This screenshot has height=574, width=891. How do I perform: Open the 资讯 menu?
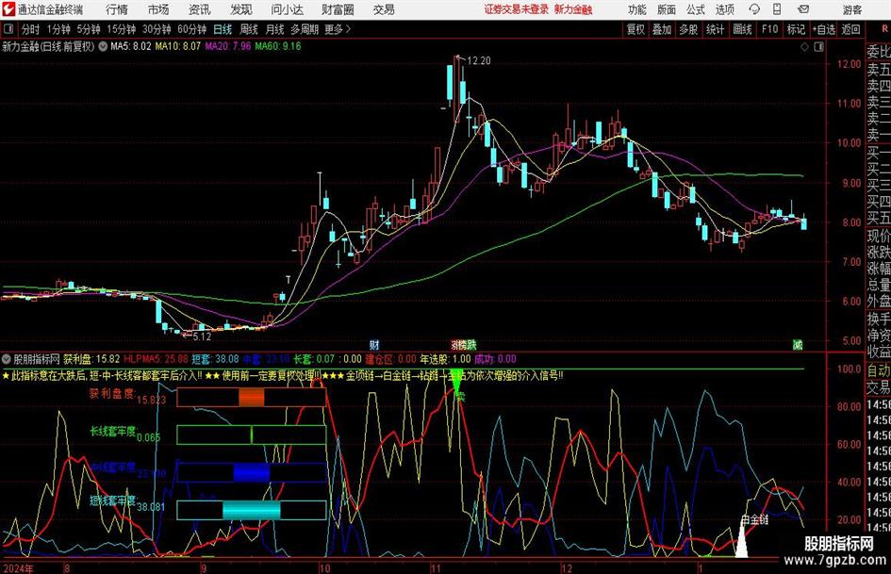[200, 9]
